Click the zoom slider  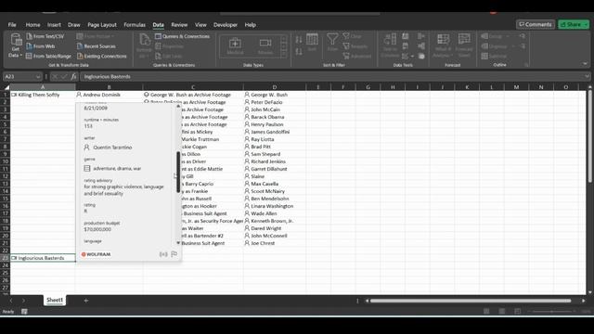[x=551, y=312]
